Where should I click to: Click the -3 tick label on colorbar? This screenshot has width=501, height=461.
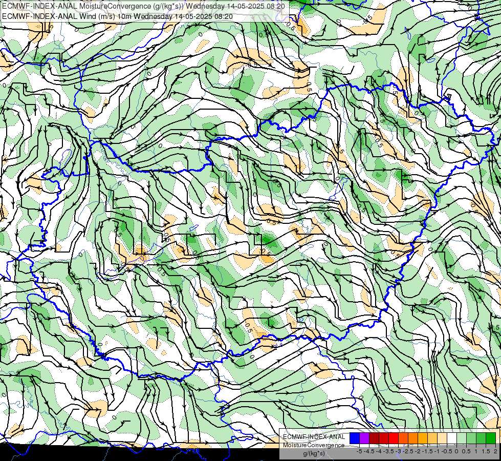coord(398,451)
